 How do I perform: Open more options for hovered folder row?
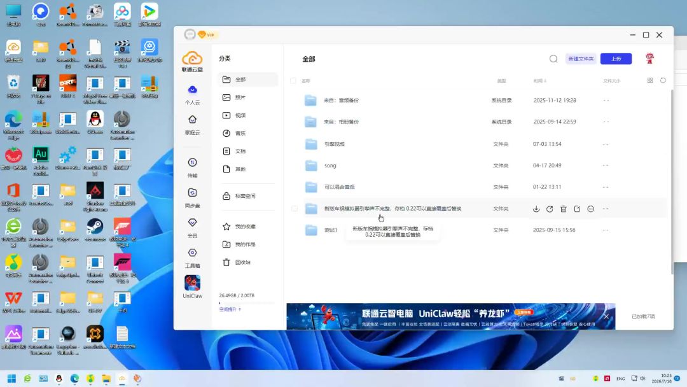coord(590,209)
